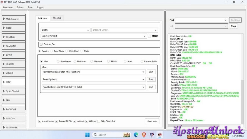Select the Fix Brom radio option
The height and width of the screenshot is (139, 247).
(75, 61)
